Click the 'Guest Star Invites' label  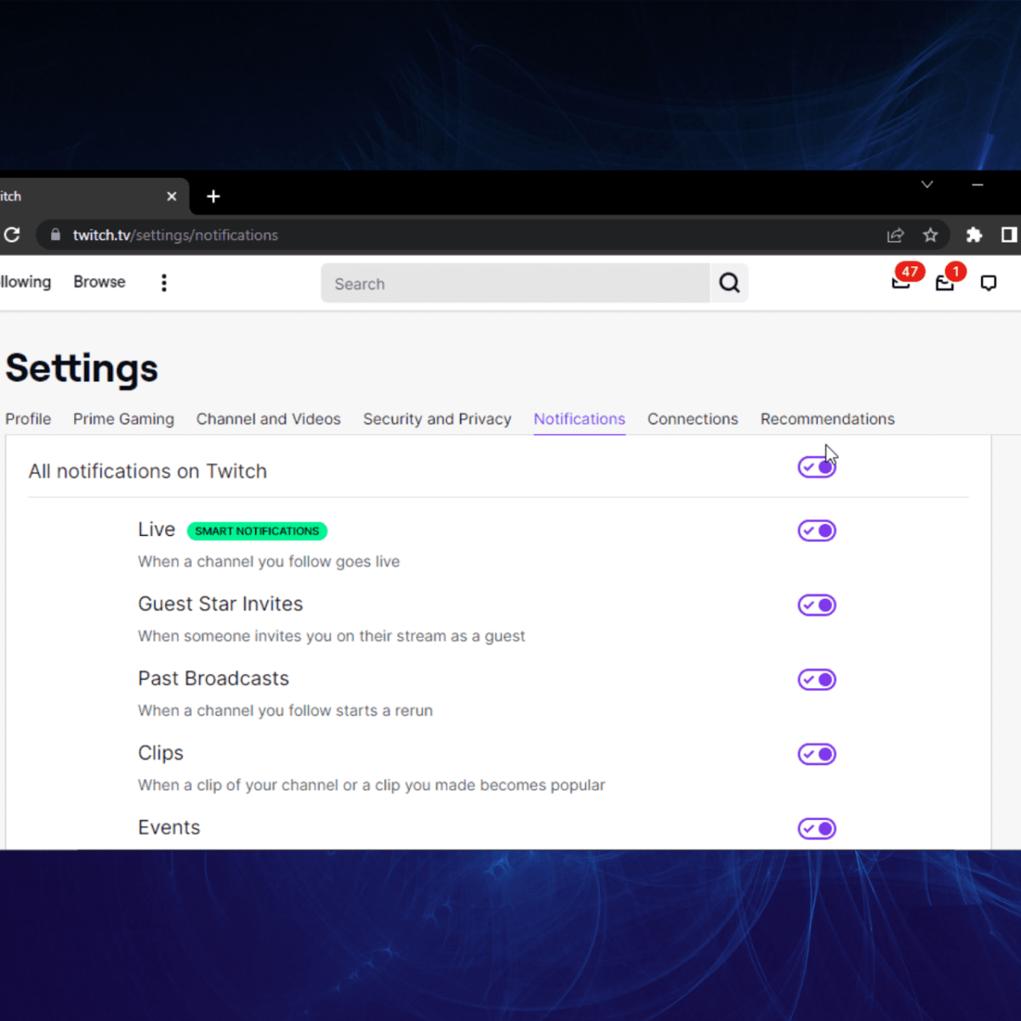pyautogui.click(x=220, y=604)
